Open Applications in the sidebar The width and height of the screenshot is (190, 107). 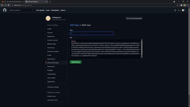tap(57, 81)
